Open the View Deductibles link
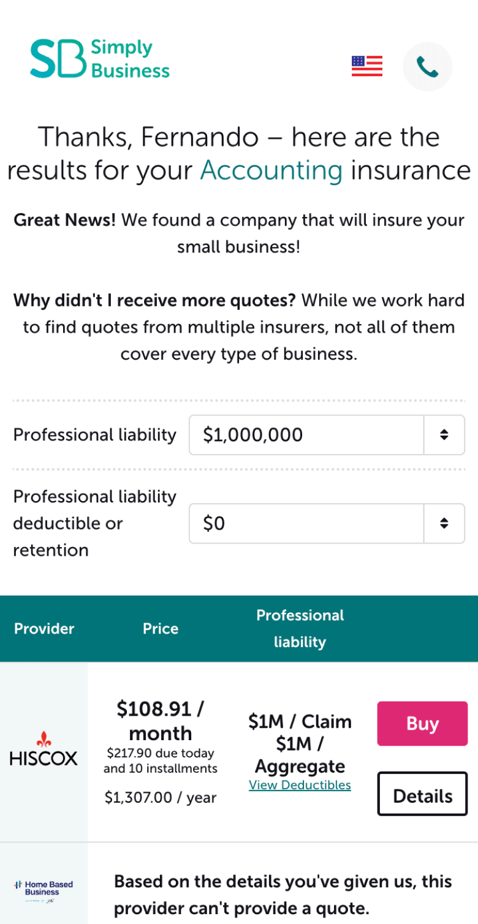 click(300, 785)
